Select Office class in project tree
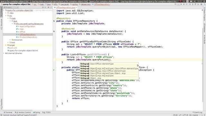206x116 pixels. tap(22, 32)
